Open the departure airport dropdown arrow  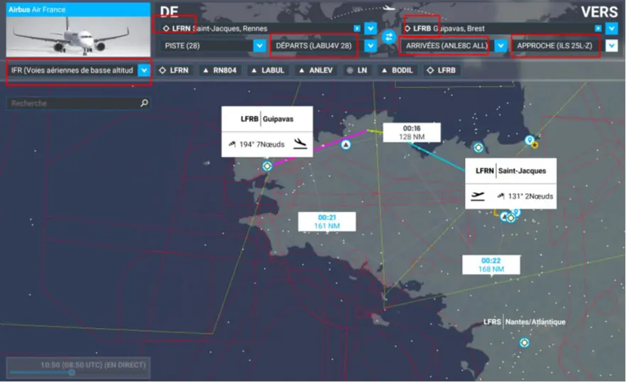[371, 28]
